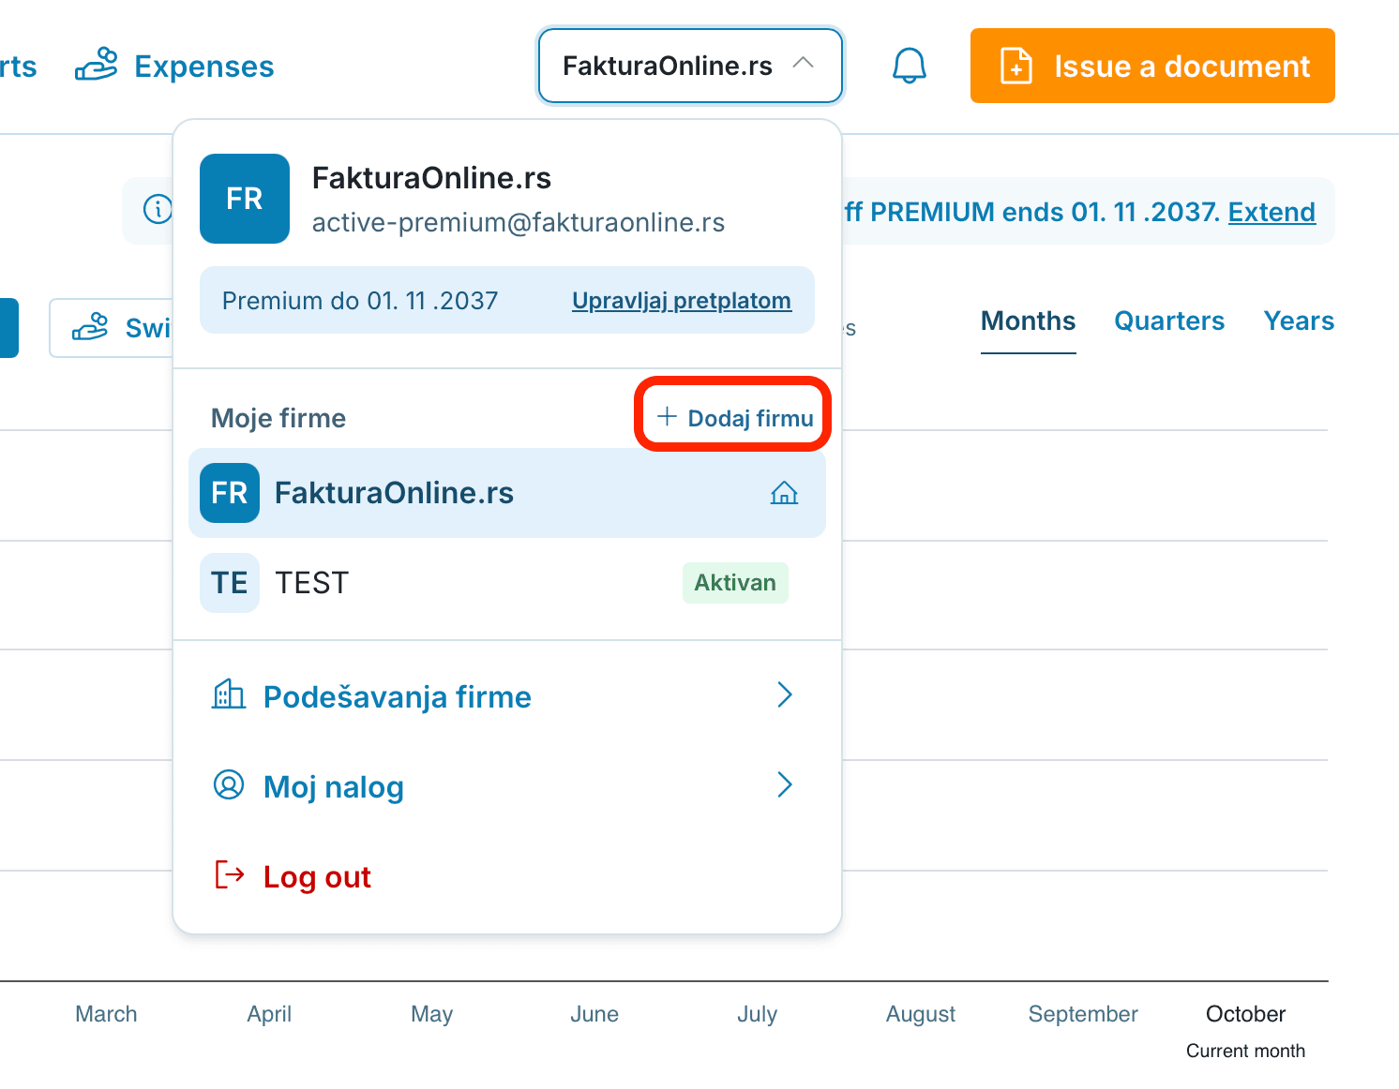This screenshot has width=1399, height=1089.
Task: Click the April axis label
Action: tap(269, 1014)
